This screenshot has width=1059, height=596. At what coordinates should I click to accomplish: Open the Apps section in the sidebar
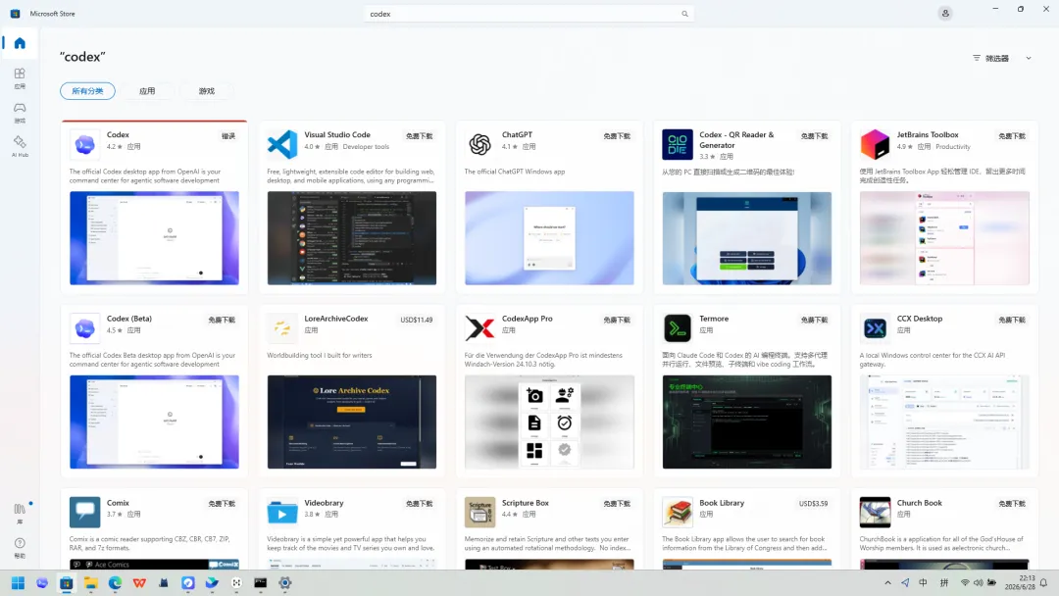pyautogui.click(x=20, y=77)
